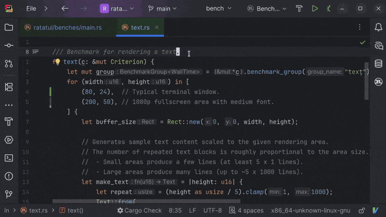Run the Bench configuration with play button
This screenshot has width=386, height=217.
[315, 9]
